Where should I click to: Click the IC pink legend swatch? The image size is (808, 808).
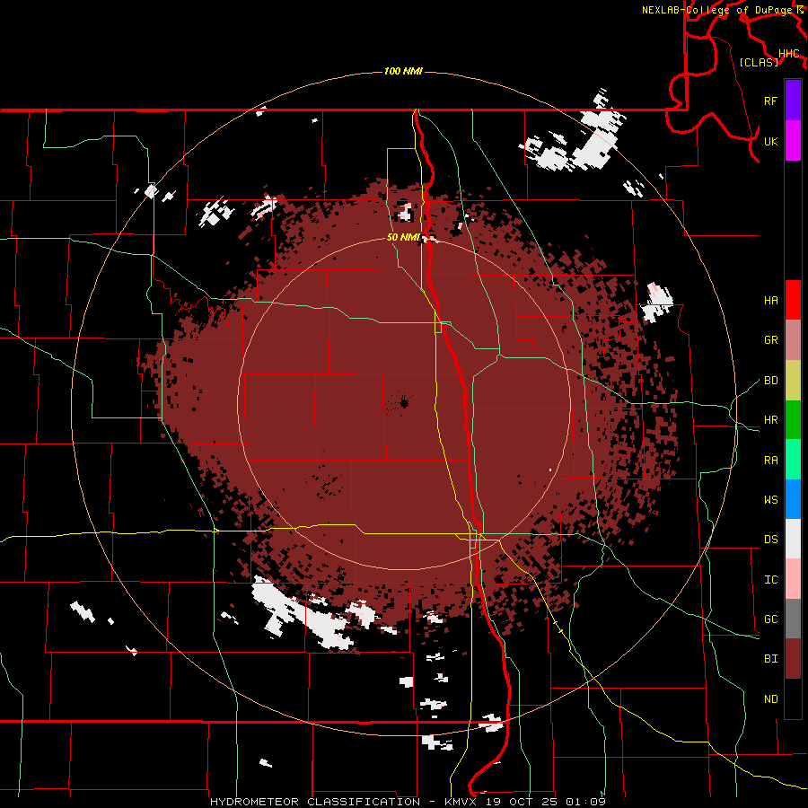click(793, 579)
